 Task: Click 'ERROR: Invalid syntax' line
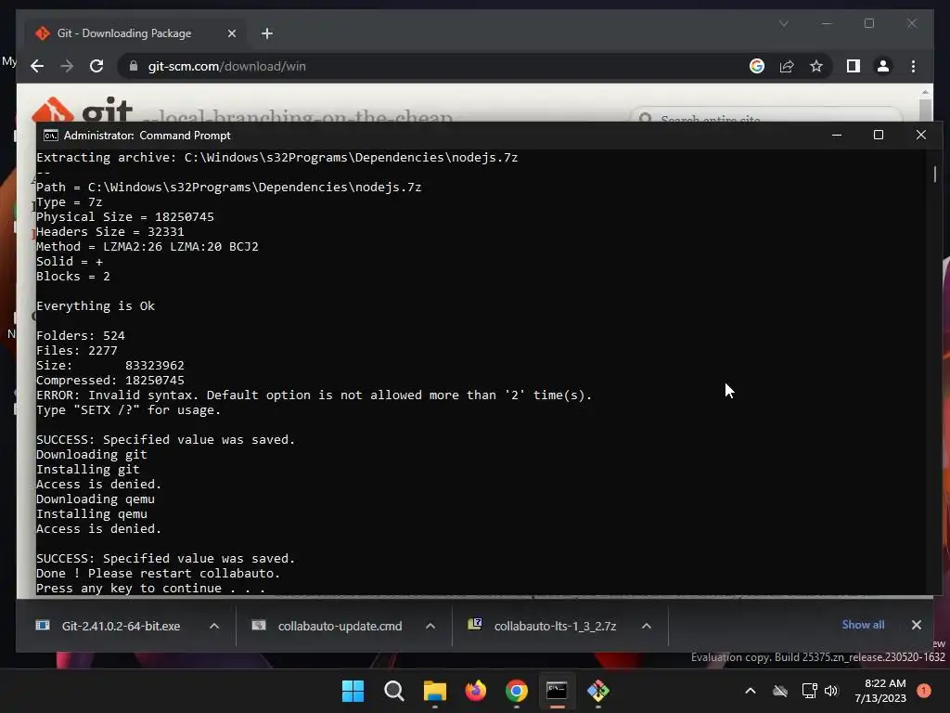click(x=314, y=395)
